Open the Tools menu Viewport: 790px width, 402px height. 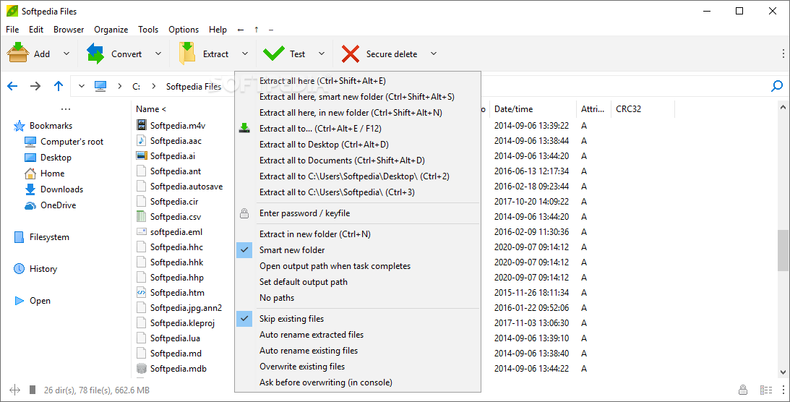(148, 29)
